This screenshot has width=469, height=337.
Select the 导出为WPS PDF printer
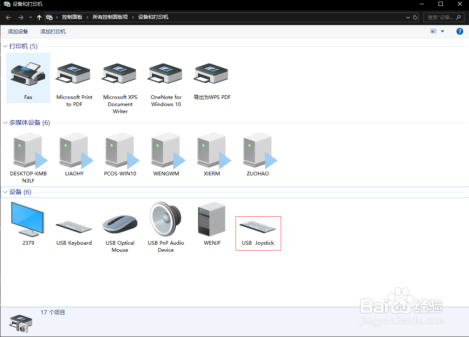tap(212, 81)
